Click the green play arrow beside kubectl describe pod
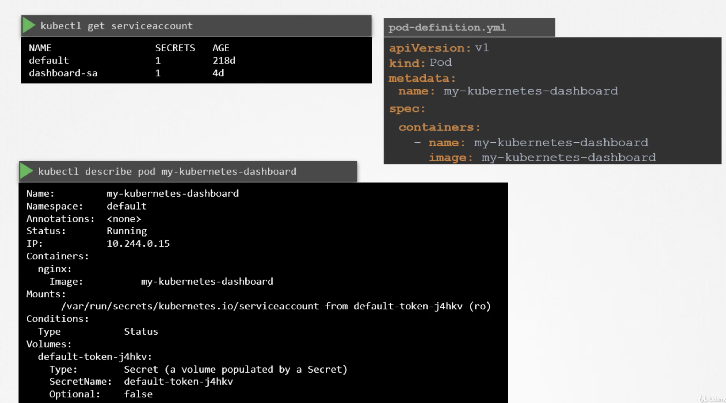Screen dimensions: 726x403 click(27, 171)
